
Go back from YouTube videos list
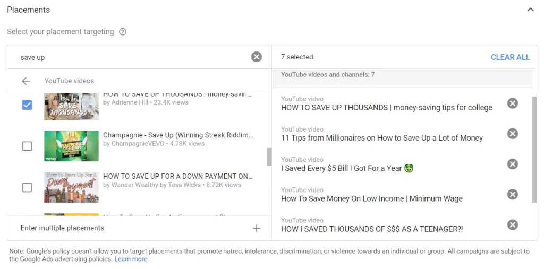click(x=26, y=81)
